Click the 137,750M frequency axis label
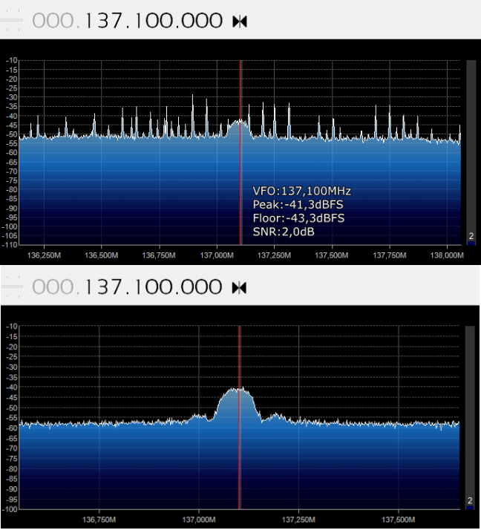The width and height of the screenshot is (481, 530). 390,255
